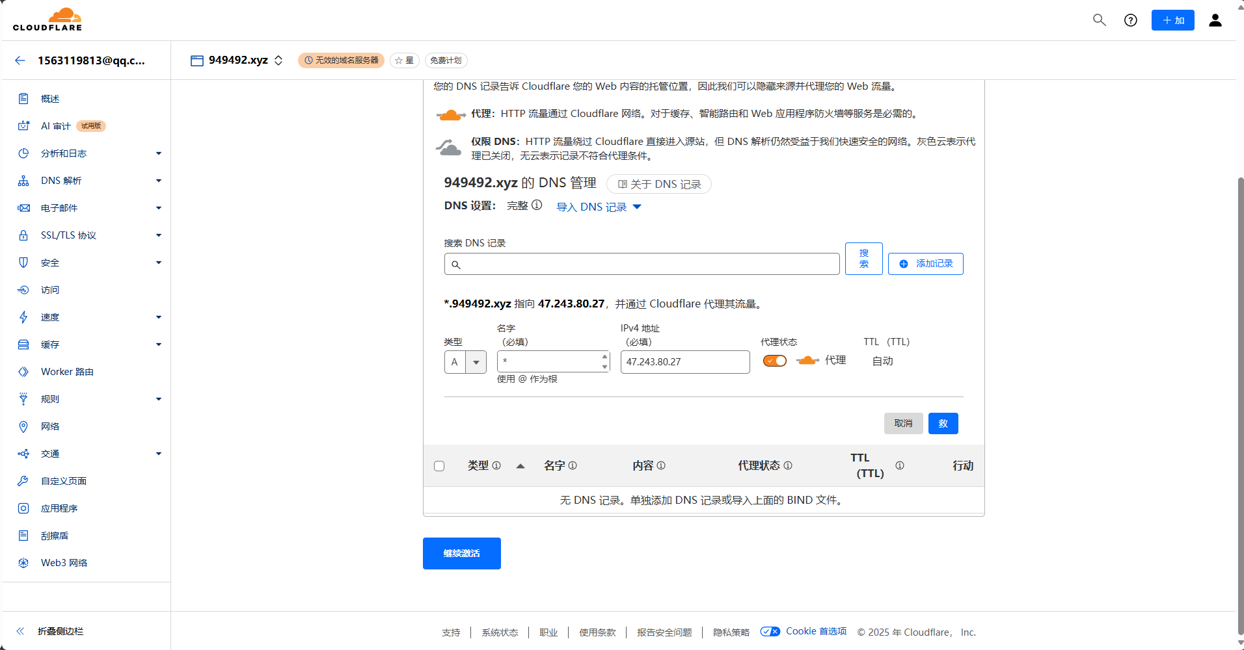
Task: Sort by 类型 using the triangle arrow
Action: (521, 465)
